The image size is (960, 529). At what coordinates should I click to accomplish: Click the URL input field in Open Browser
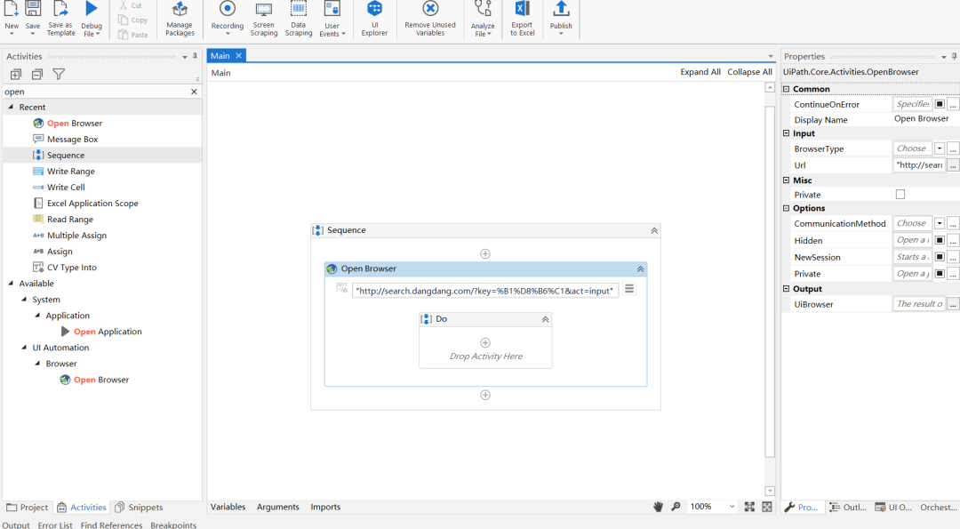[x=485, y=290]
